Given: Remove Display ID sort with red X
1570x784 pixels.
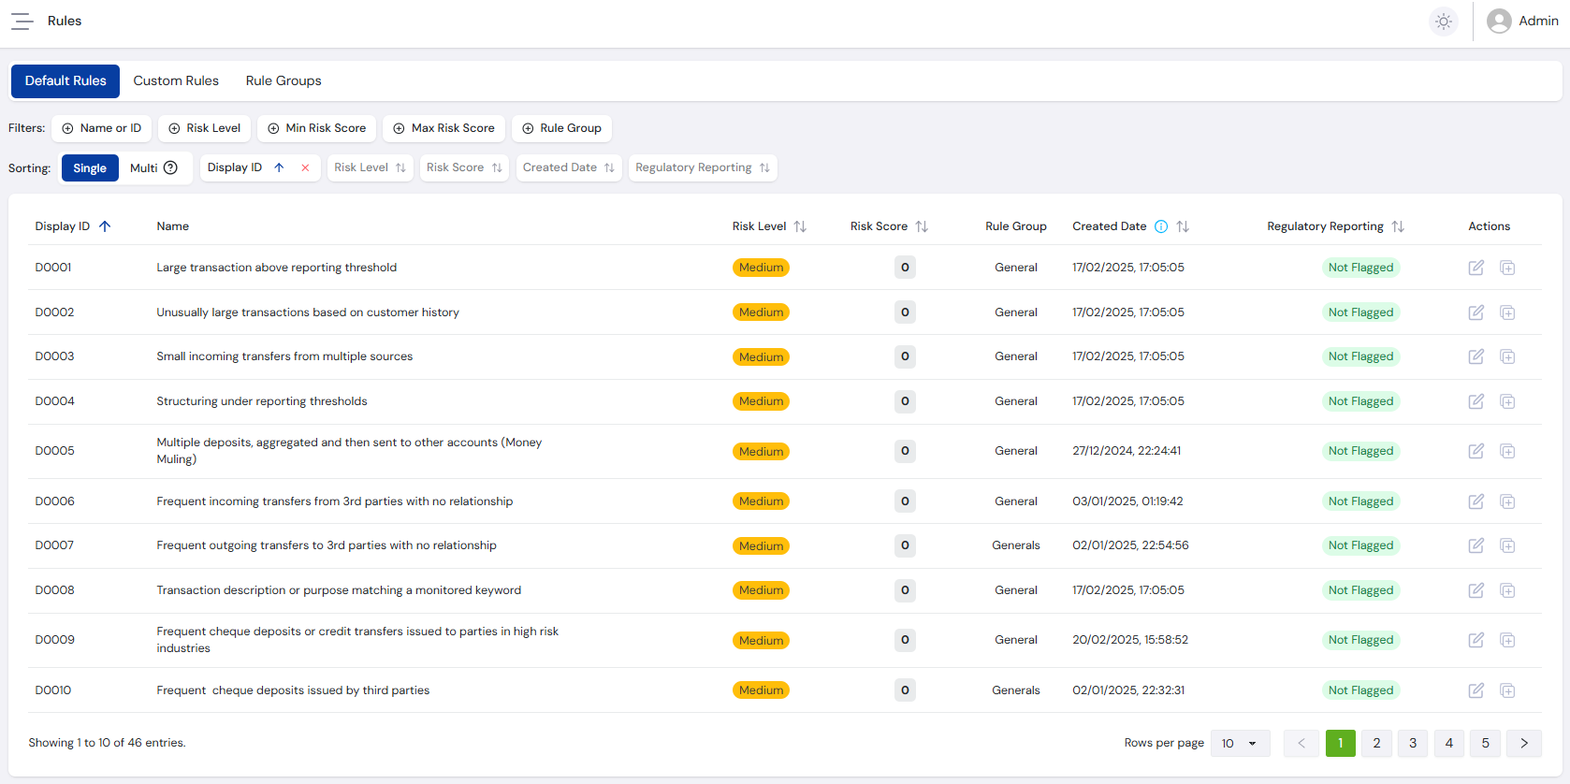Looking at the screenshot, I should click(305, 168).
